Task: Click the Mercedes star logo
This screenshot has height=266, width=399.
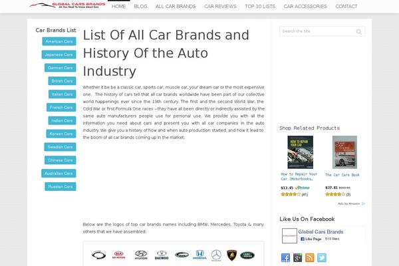Action: [x=216, y=255]
